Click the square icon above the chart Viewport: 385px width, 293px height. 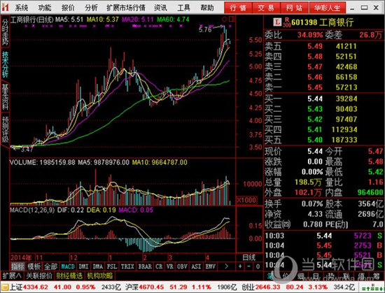pos(231,19)
